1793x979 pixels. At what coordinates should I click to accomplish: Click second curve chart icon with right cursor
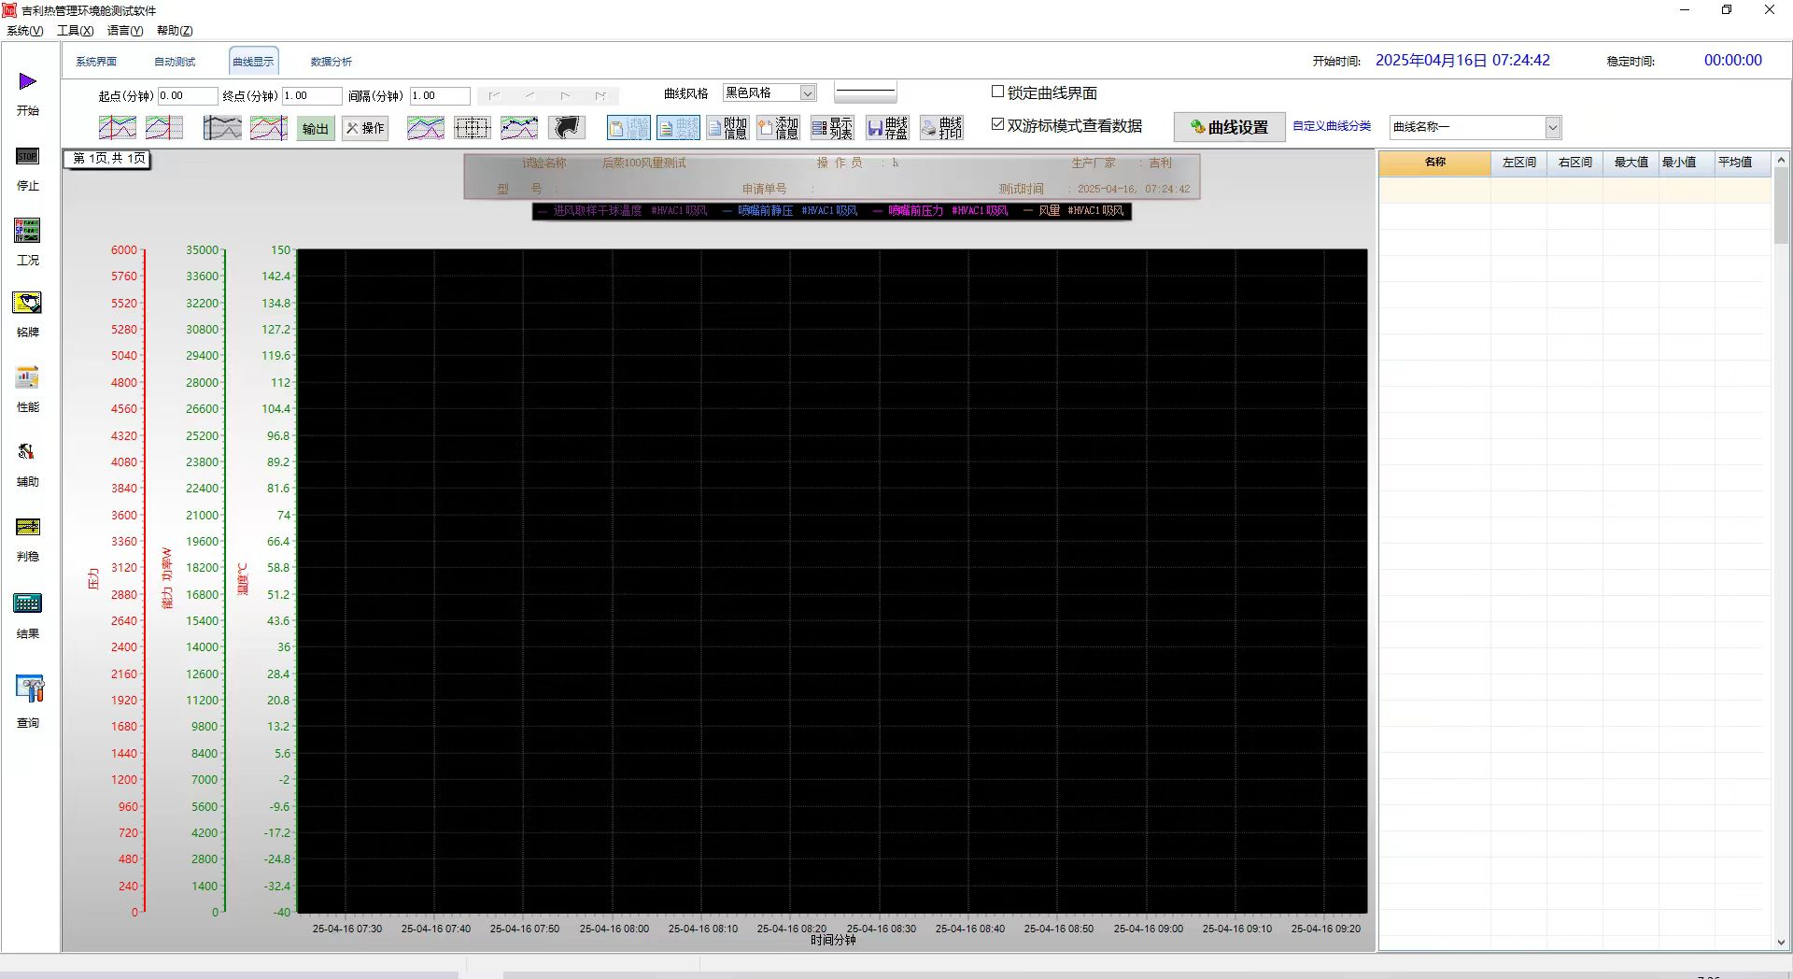pos(164,128)
